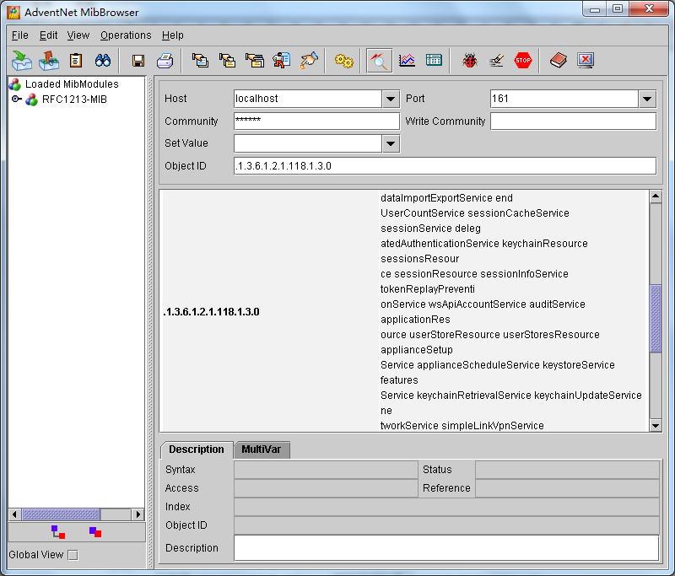Open the help book icon
Image resolution: width=675 pixels, height=576 pixels.
coord(559,60)
